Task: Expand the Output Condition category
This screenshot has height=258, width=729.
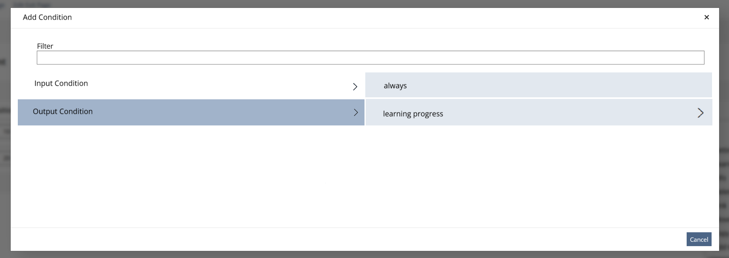Action: click(x=191, y=112)
